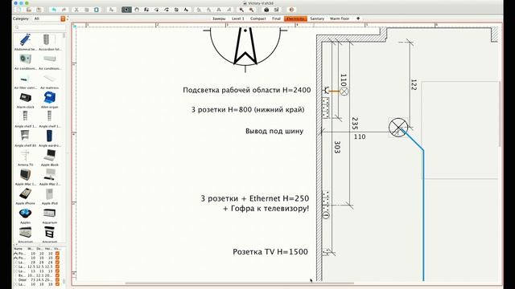Choose the Create rooms tool

(157, 10)
